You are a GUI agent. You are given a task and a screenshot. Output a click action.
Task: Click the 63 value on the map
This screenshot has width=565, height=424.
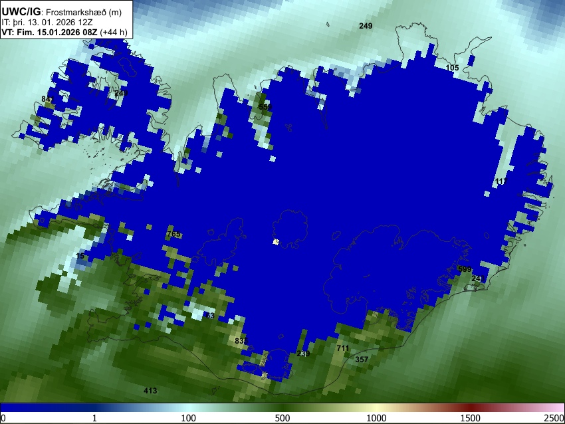tap(210, 316)
